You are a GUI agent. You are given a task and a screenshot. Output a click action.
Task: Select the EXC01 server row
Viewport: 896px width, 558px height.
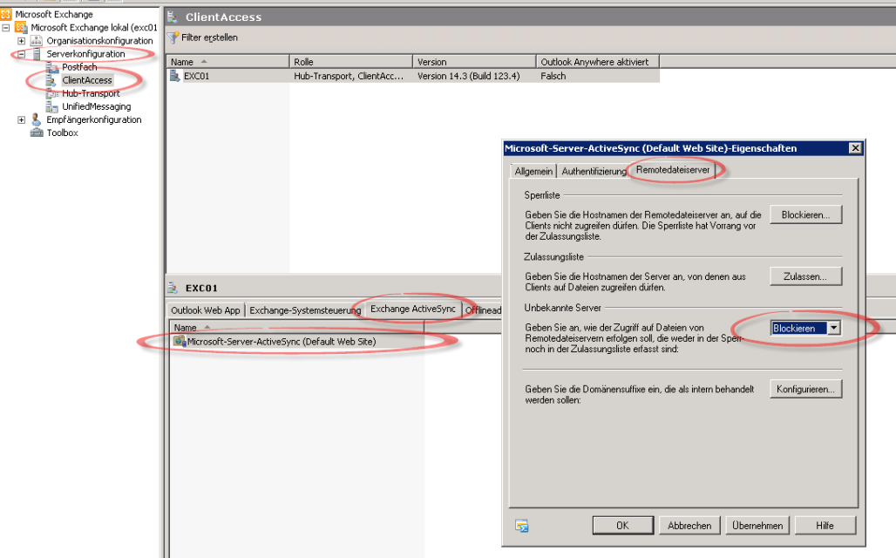412,76
